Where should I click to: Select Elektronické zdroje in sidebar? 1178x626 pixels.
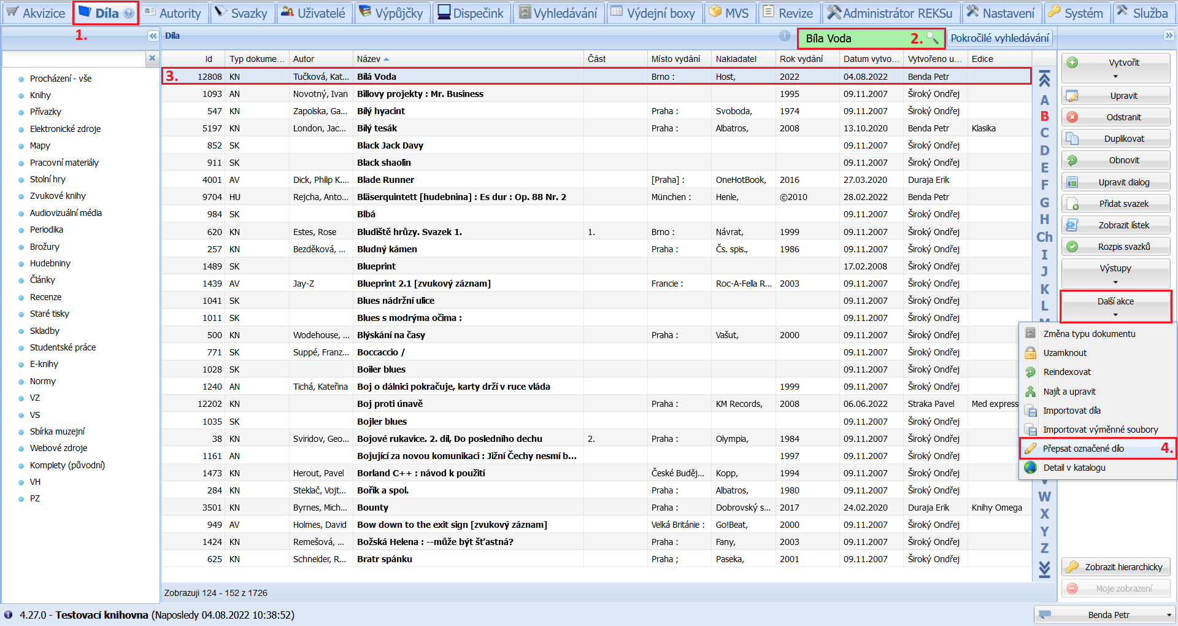[x=65, y=129]
